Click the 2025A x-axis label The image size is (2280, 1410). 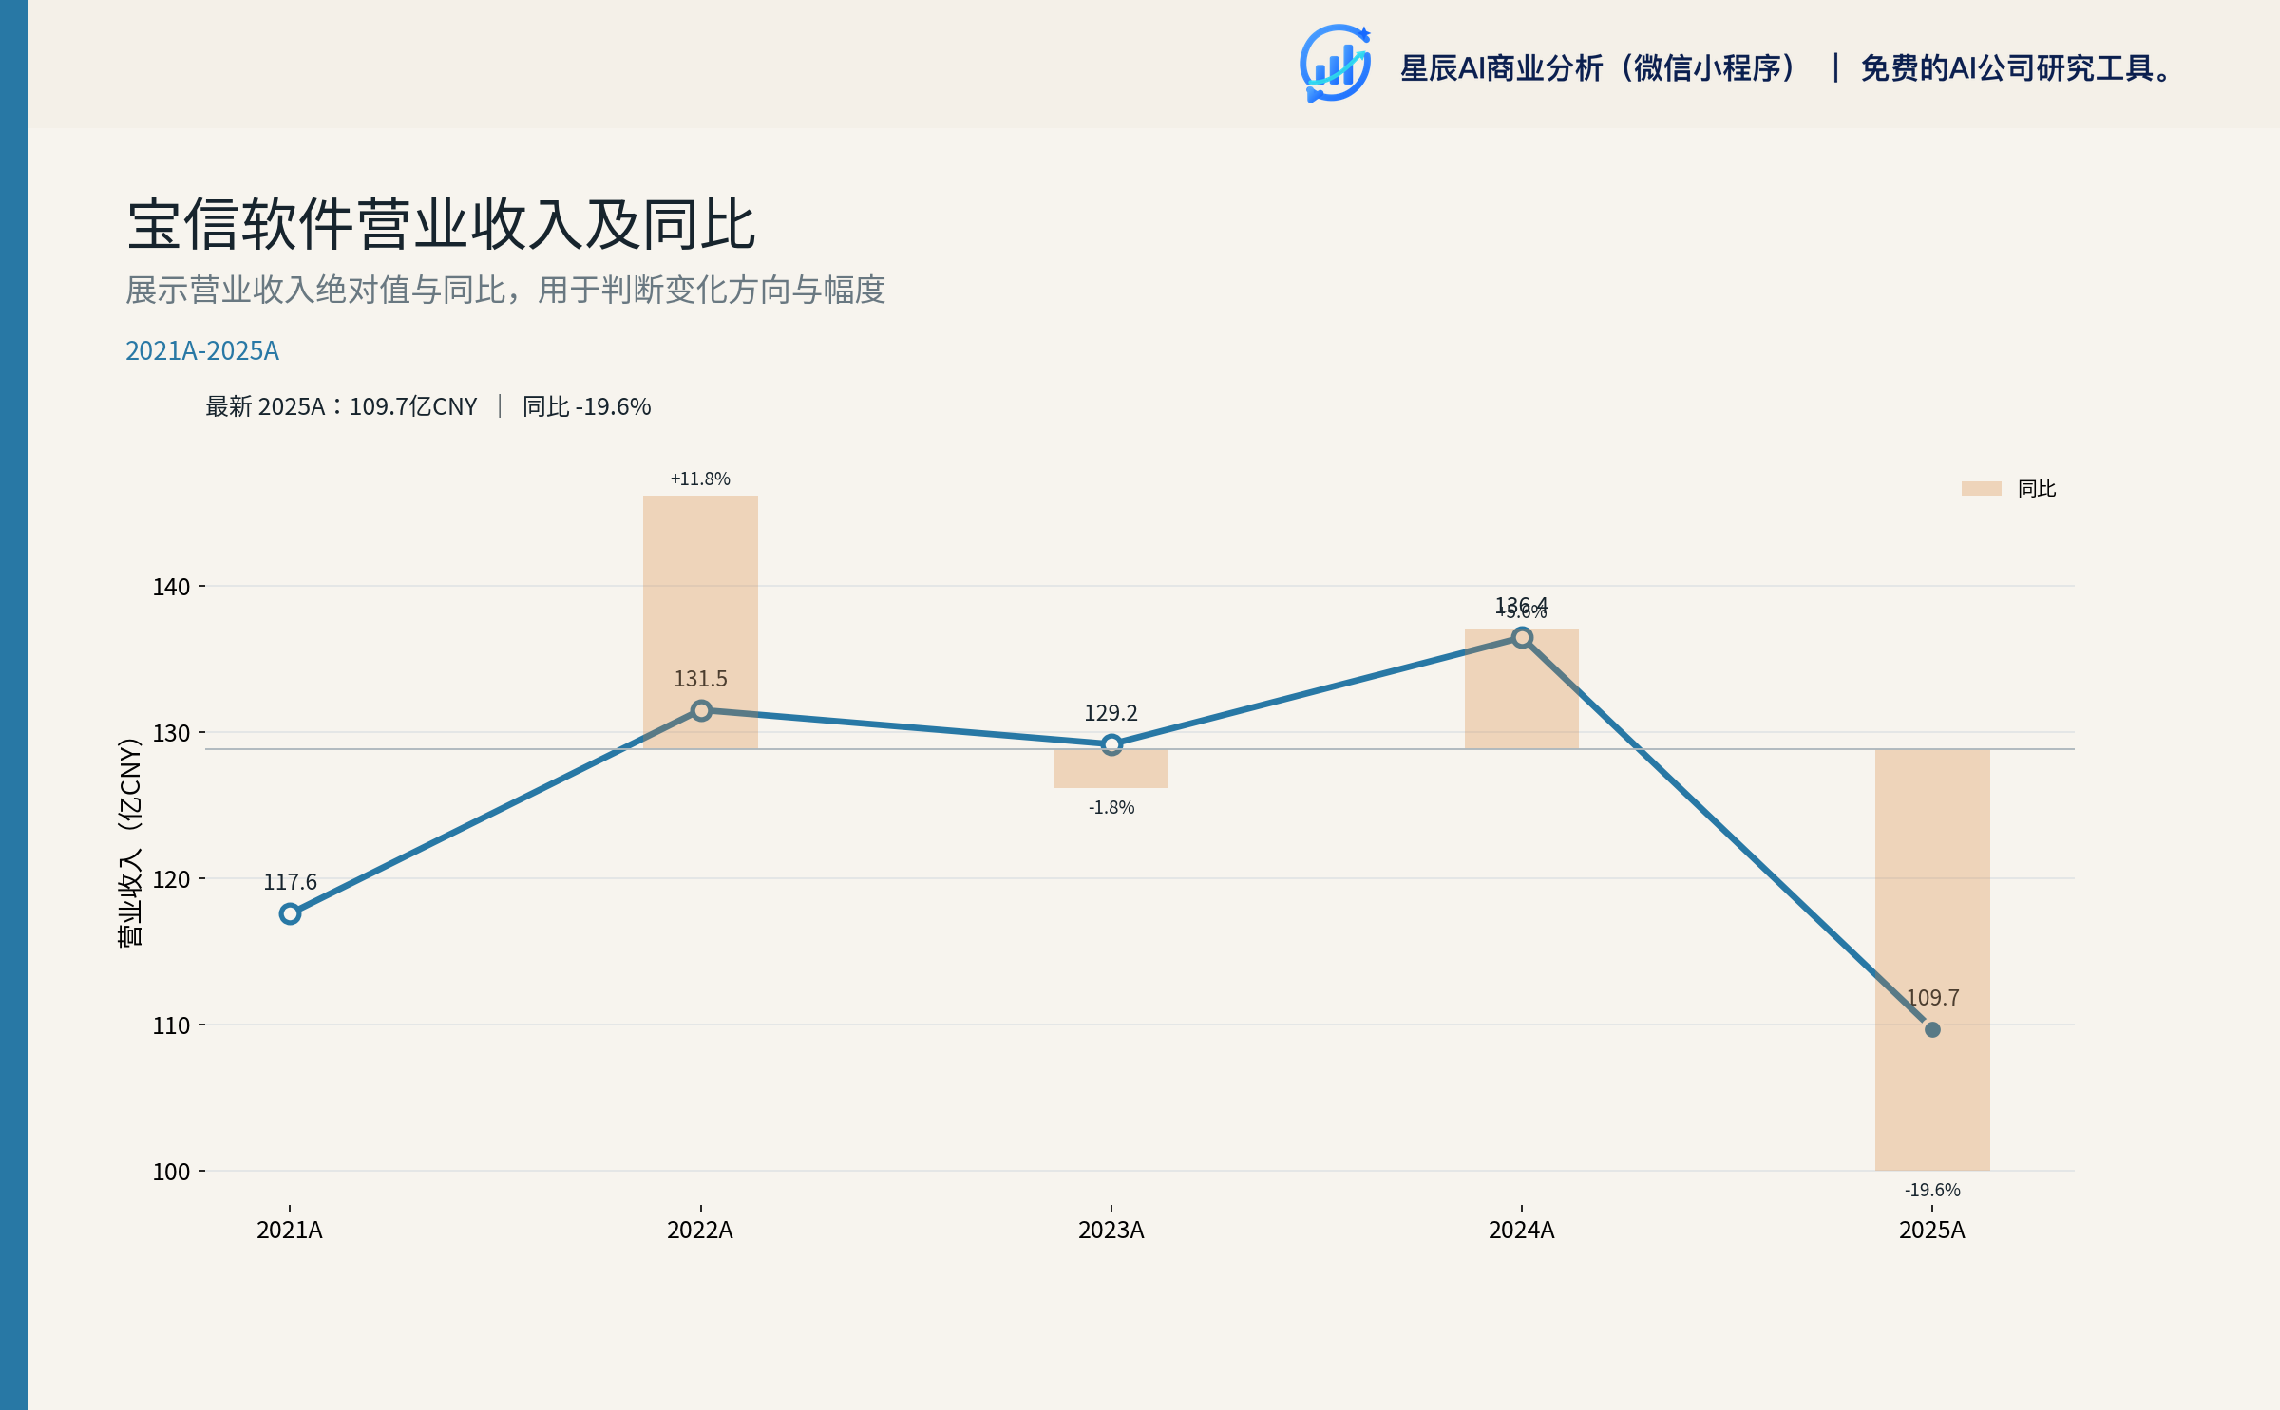tap(1932, 1231)
